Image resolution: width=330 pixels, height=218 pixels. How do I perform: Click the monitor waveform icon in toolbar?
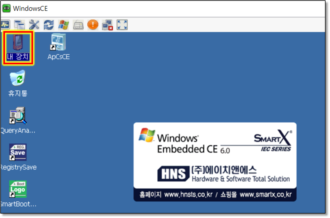point(5,25)
